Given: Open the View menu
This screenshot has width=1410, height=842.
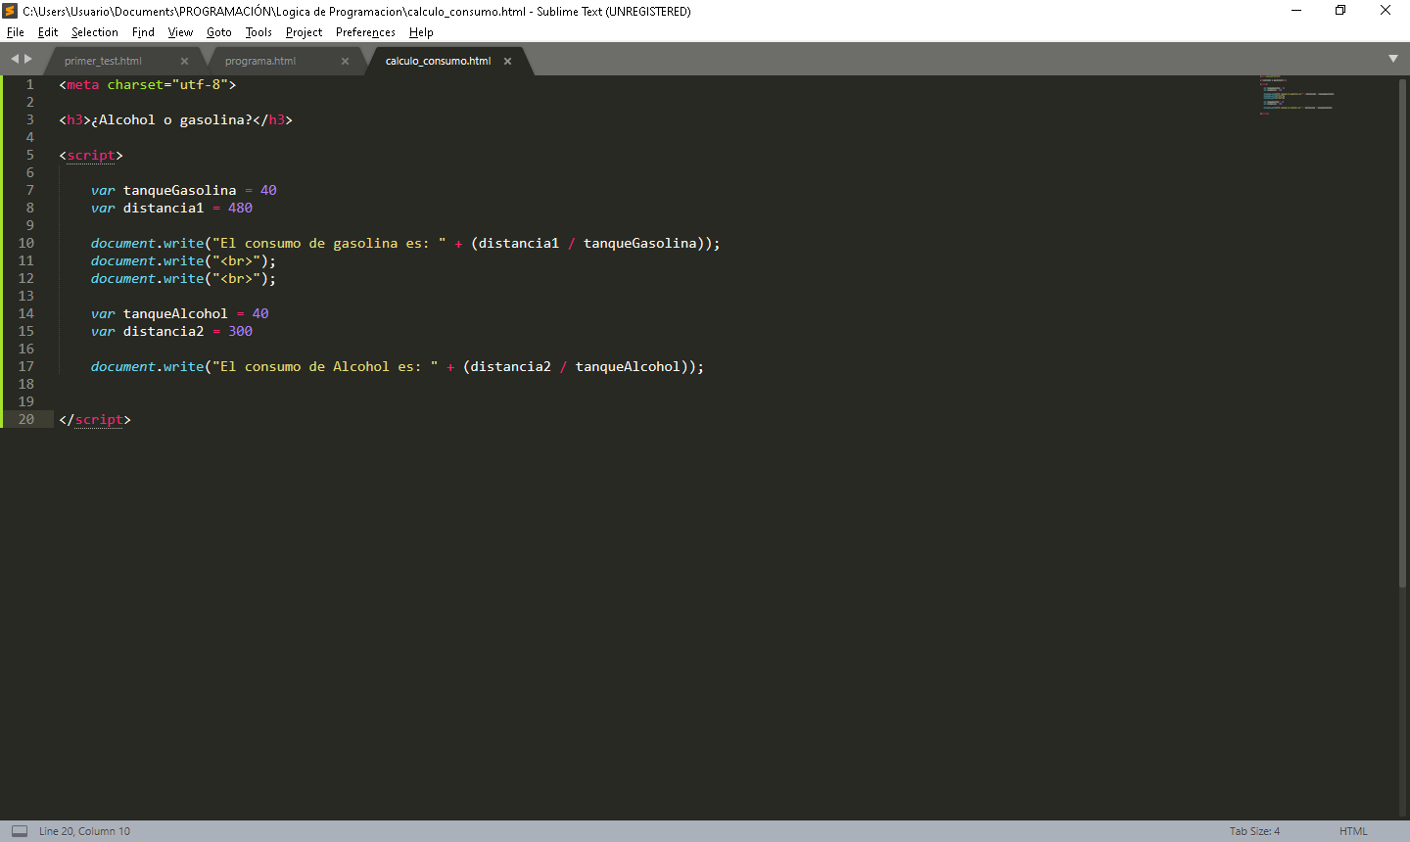Looking at the screenshot, I should 180,32.
